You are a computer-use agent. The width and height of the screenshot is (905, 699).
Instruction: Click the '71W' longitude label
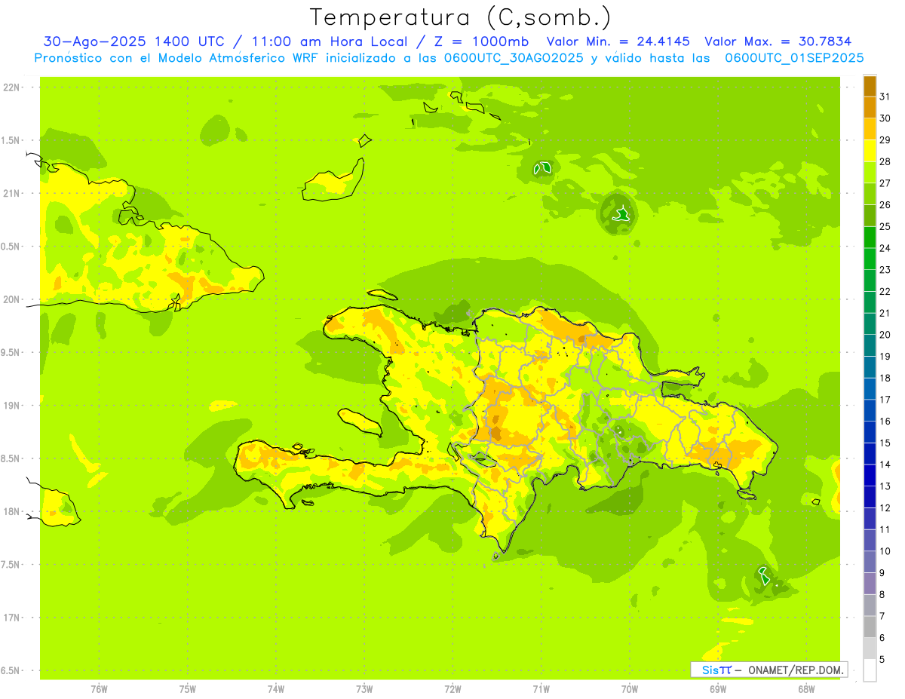pos(541,688)
